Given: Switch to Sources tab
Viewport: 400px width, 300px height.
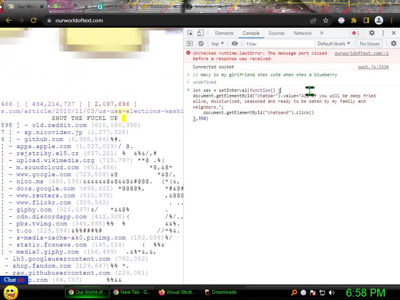Looking at the screenshot, I should pos(276,33).
